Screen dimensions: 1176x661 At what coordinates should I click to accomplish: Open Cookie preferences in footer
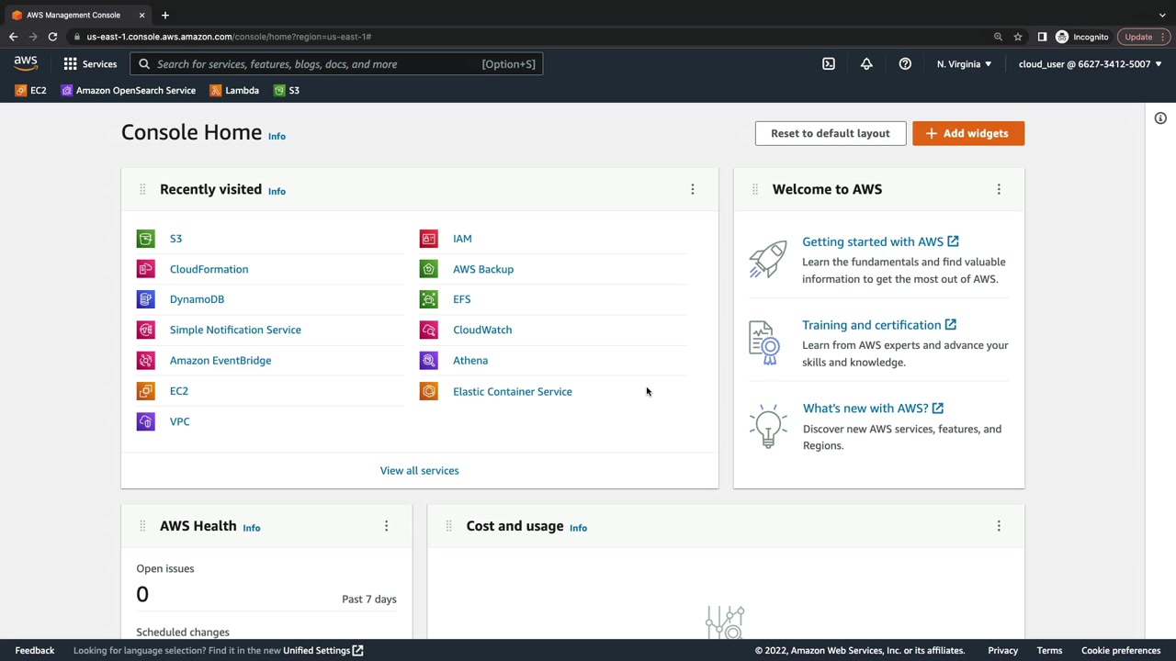point(1121,651)
